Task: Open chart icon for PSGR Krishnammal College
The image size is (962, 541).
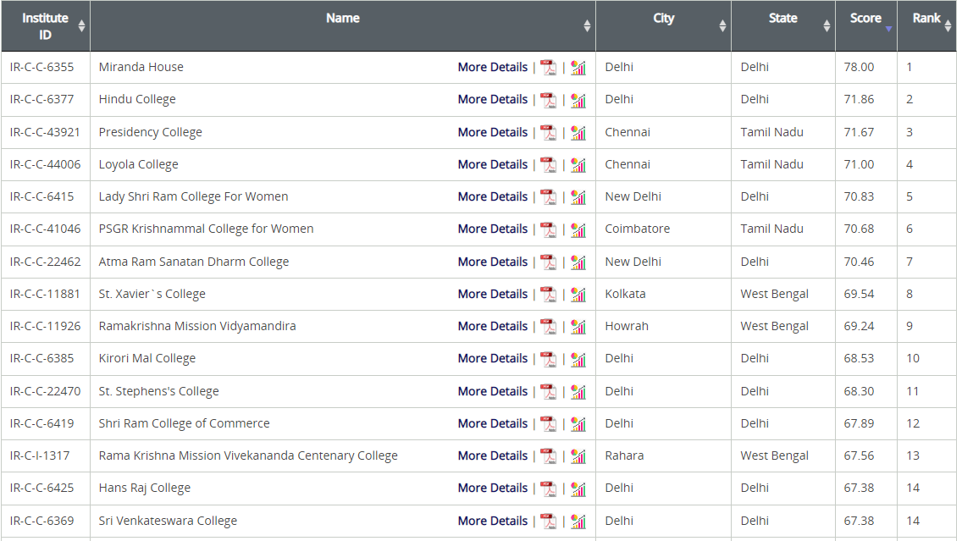Action: click(578, 229)
